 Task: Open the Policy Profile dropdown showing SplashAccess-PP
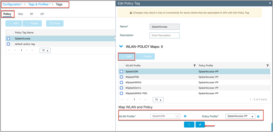click(x=240, y=116)
